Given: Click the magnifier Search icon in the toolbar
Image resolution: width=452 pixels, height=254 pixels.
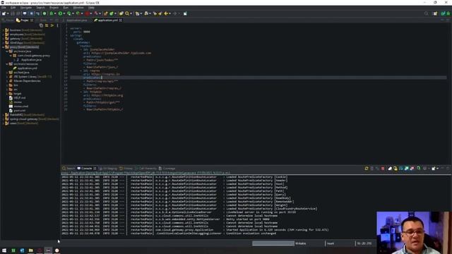Looking at the screenshot, I should tap(127, 13).
